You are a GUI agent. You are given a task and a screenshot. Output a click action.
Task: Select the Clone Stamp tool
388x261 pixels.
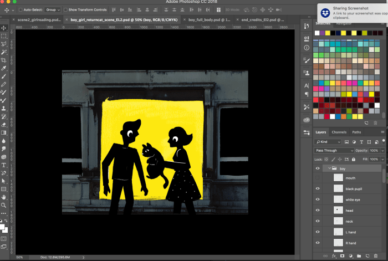tap(4, 109)
